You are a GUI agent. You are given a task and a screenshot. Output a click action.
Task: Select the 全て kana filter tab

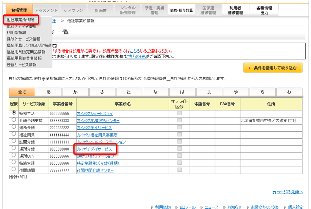pos(22,92)
